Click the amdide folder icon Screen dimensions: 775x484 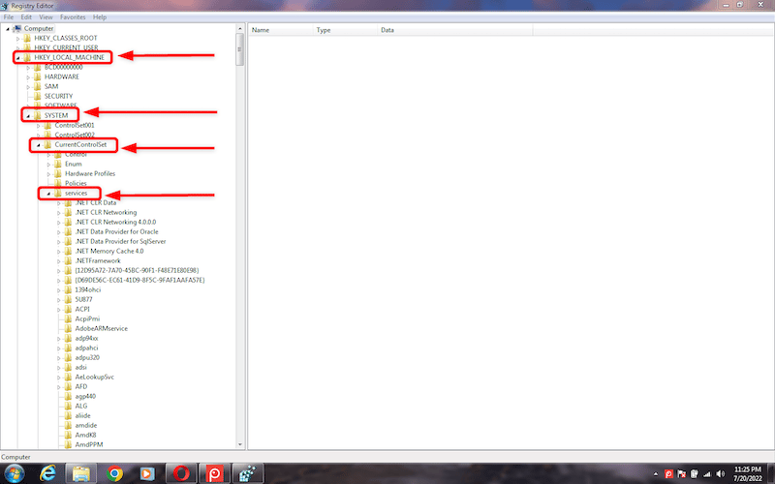tap(68, 425)
